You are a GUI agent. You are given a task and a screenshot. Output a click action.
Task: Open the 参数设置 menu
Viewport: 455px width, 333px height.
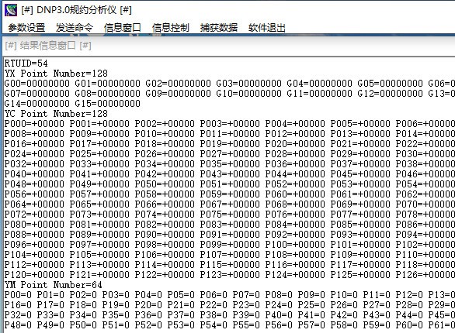[x=26, y=28]
